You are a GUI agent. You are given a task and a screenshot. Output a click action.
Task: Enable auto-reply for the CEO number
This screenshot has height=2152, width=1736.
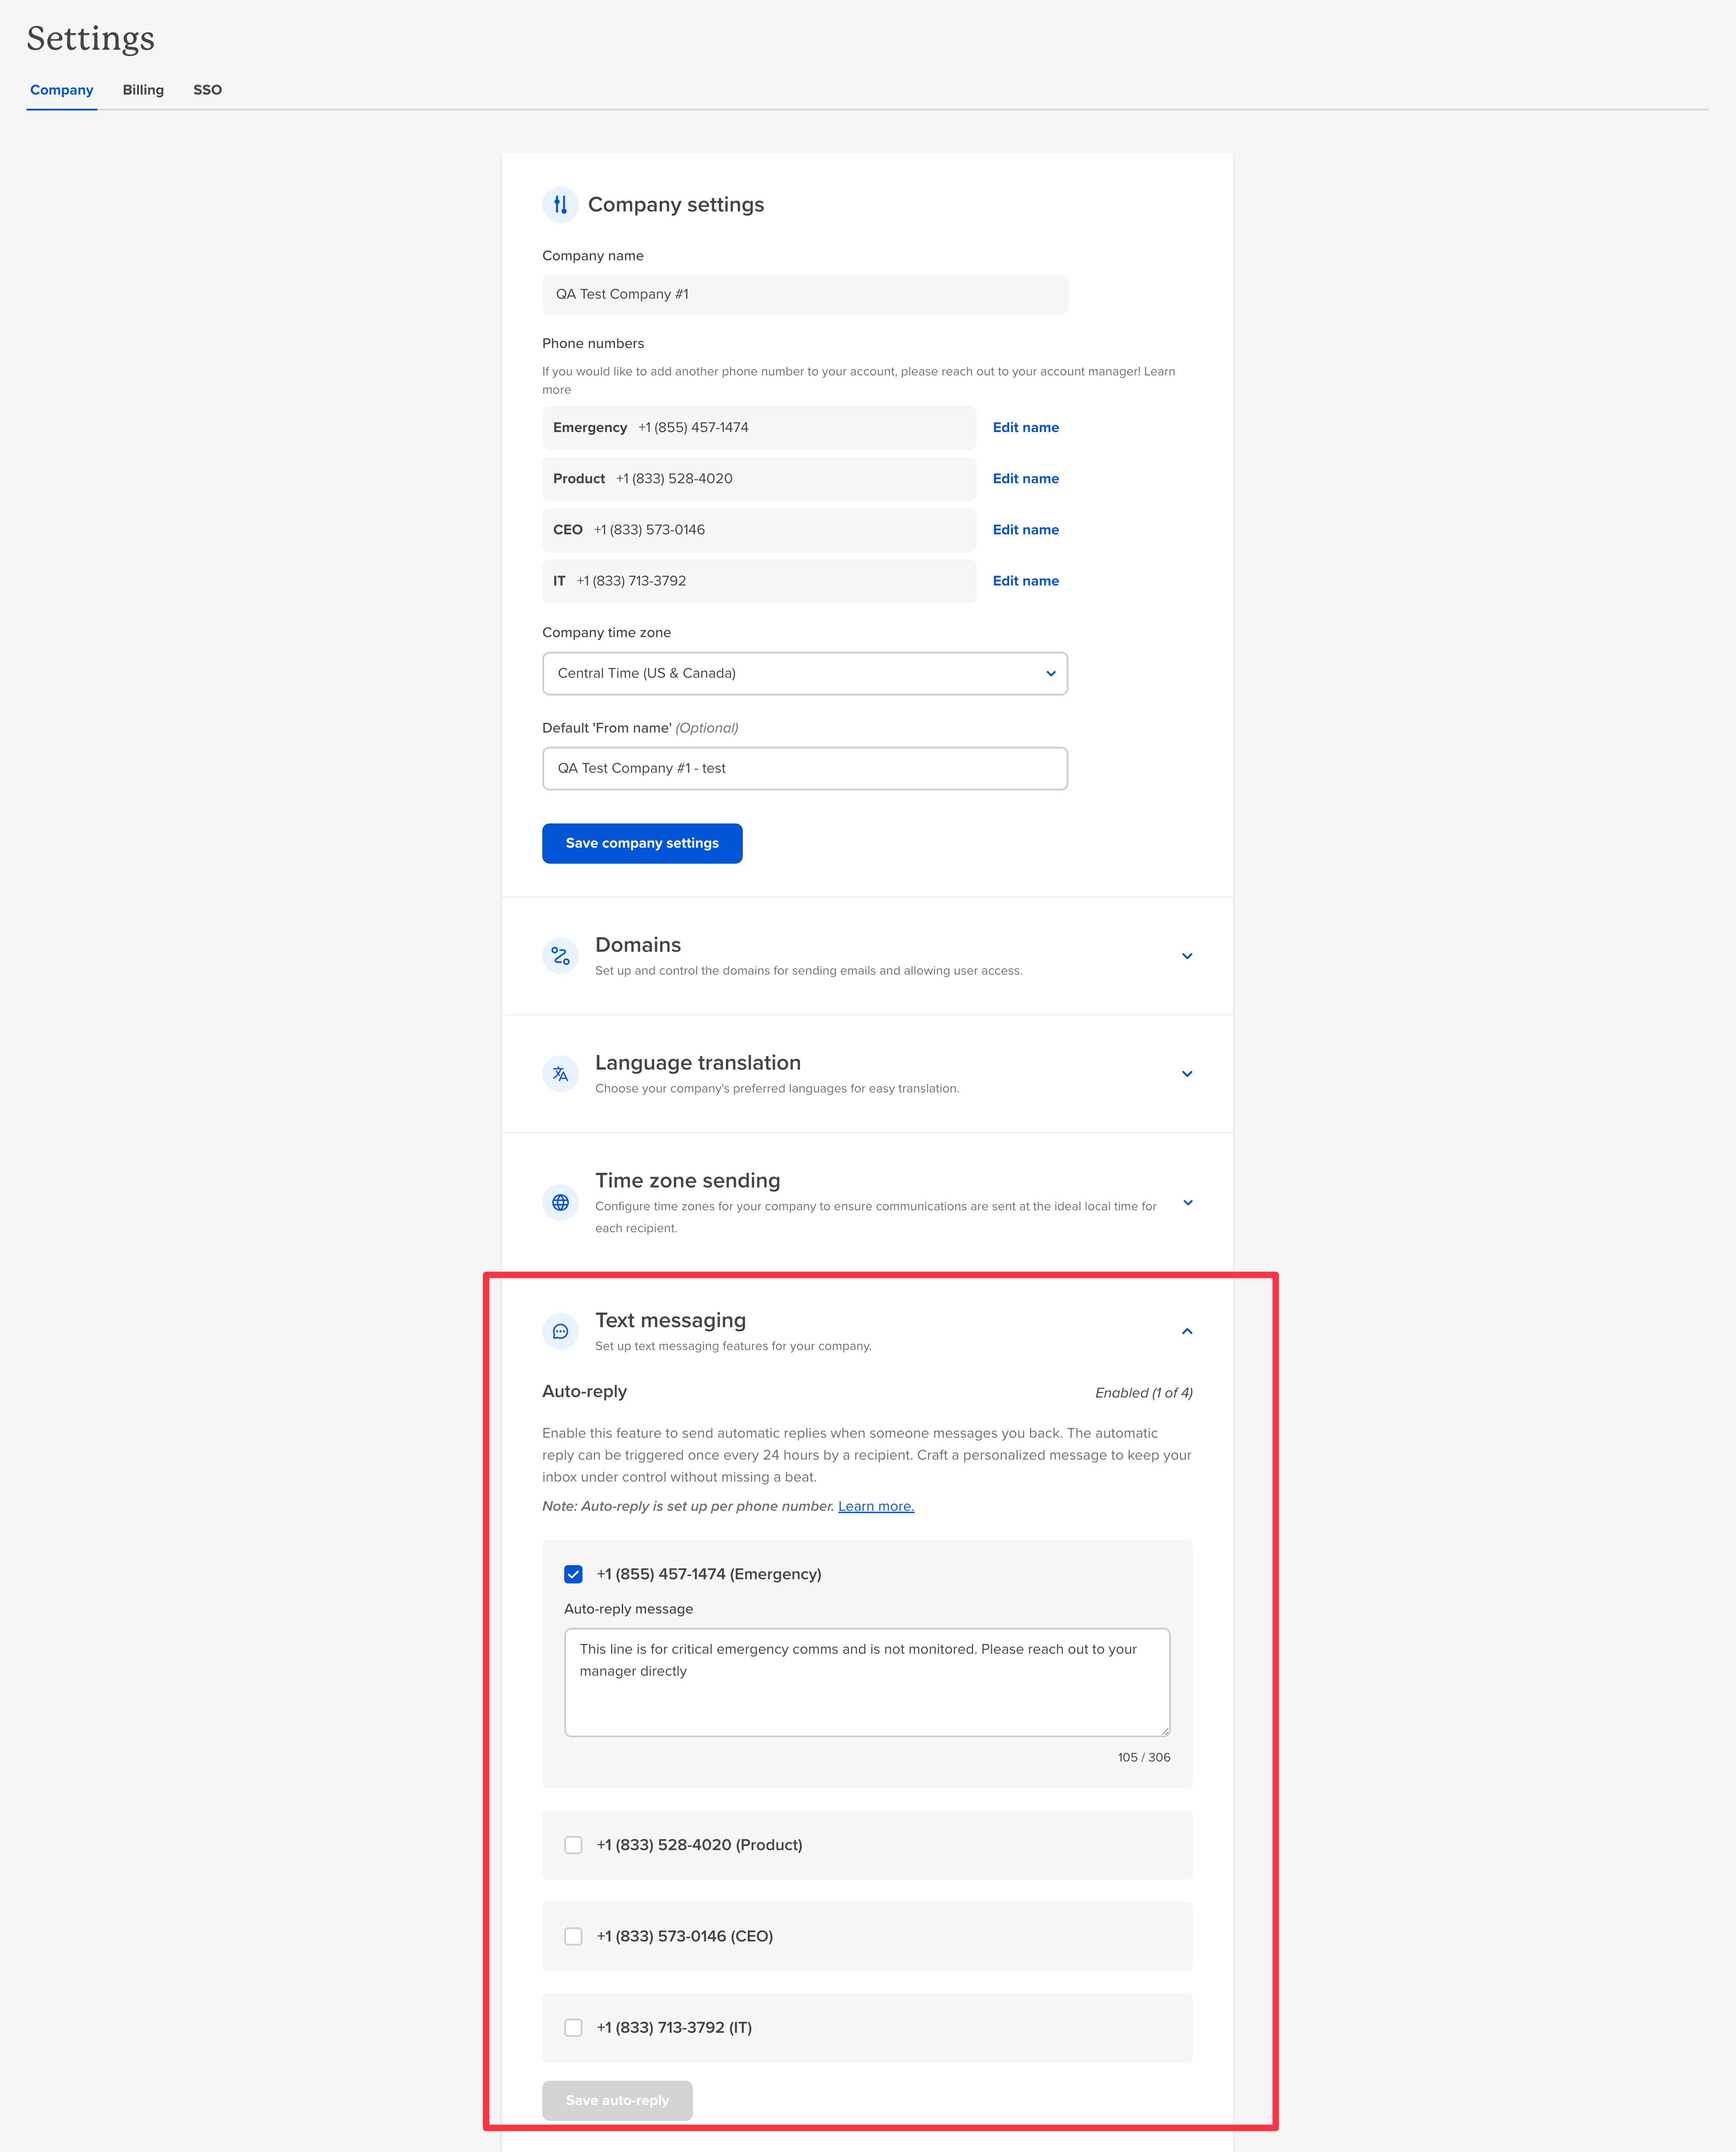tap(573, 1936)
